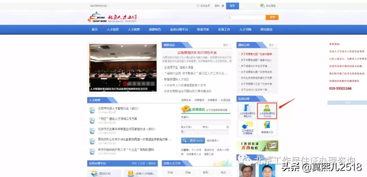
Task: Open the 区级工作 navigation item
Action: pyautogui.click(x=224, y=29)
